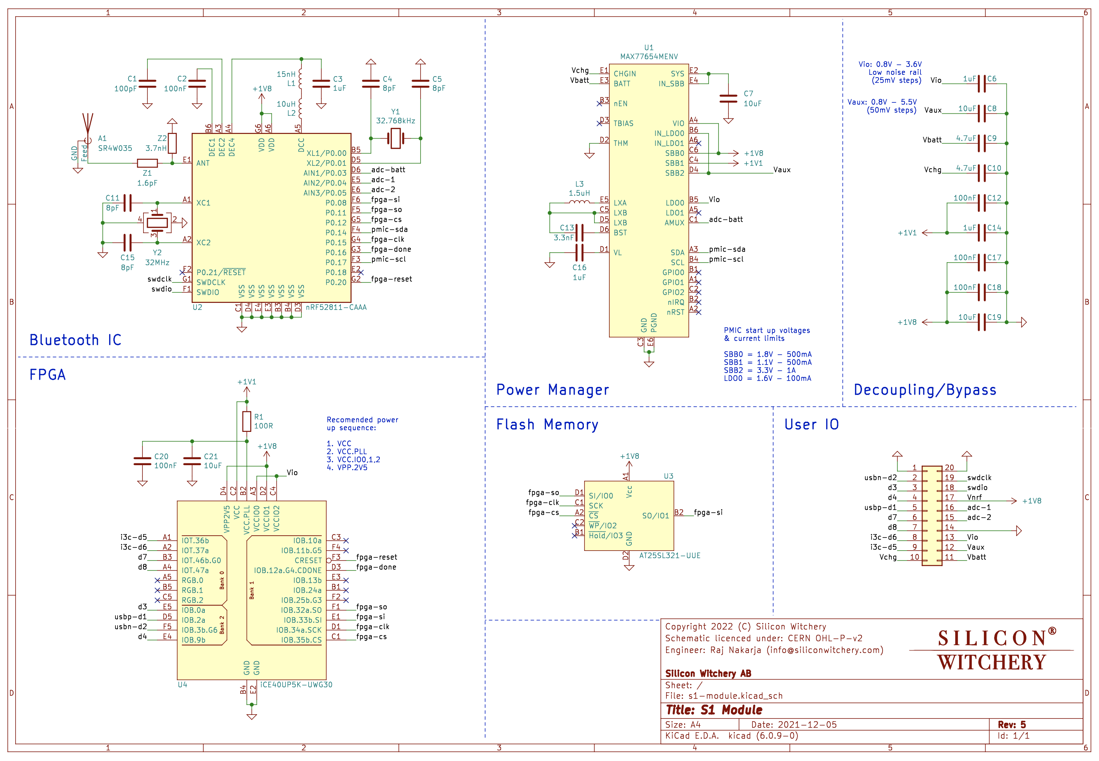The width and height of the screenshot is (1099, 761).
Task: Select the C3 1uF capacitor symbol
Action: [321, 84]
